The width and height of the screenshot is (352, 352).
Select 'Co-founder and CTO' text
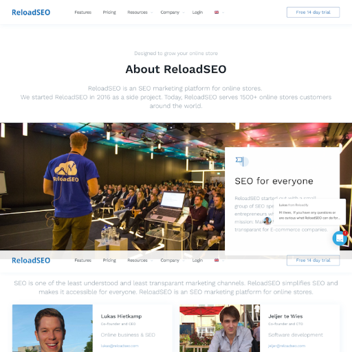pos(285,324)
